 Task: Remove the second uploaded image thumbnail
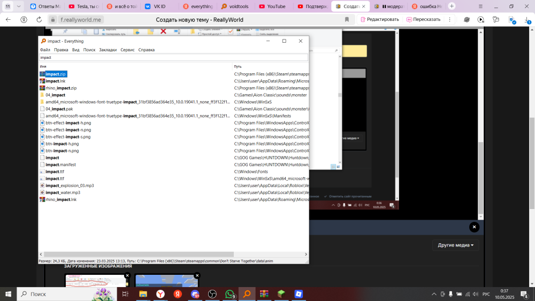coord(197,275)
